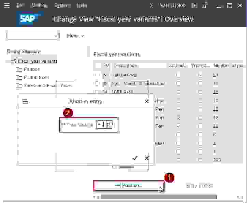Viewport: 247px width, 203px height.
Task: Click the layout icon right of S4H system info
Action: pos(194,6)
